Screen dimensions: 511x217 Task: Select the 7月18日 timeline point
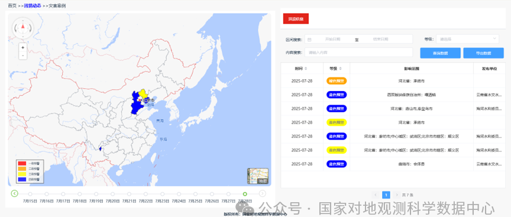click(79, 194)
